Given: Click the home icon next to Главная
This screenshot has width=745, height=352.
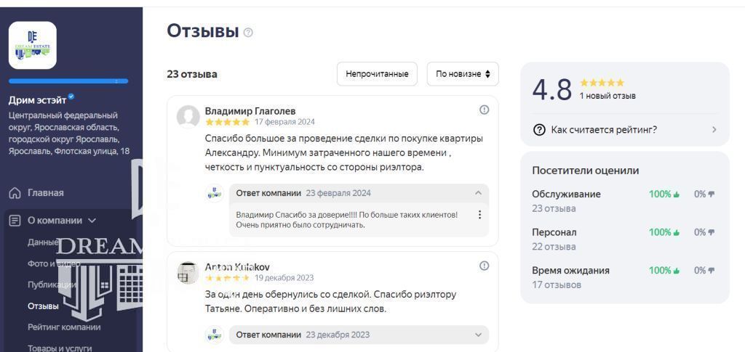Looking at the screenshot, I should pos(15,193).
